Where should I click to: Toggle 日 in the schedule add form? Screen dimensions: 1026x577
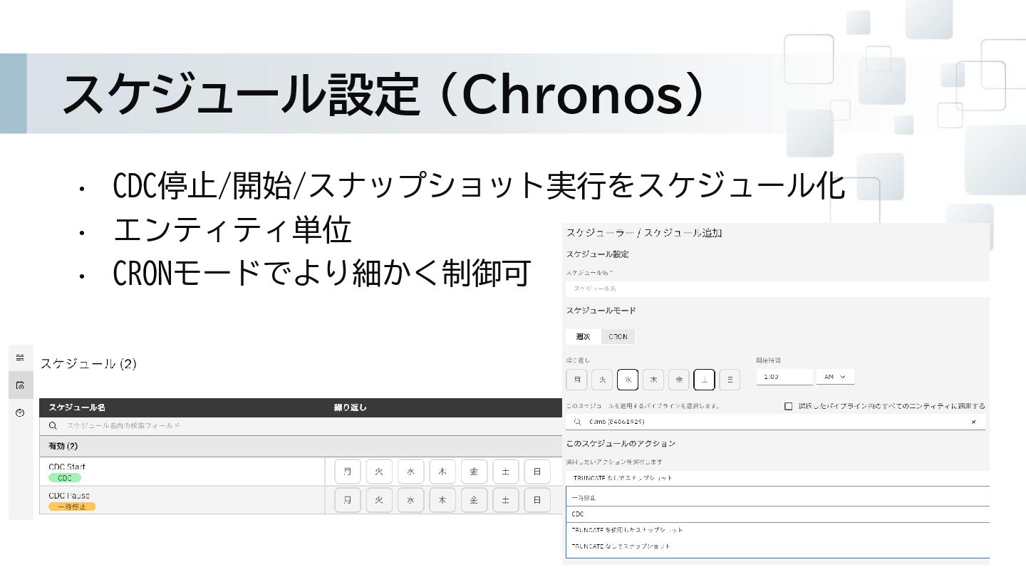(x=730, y=380)
